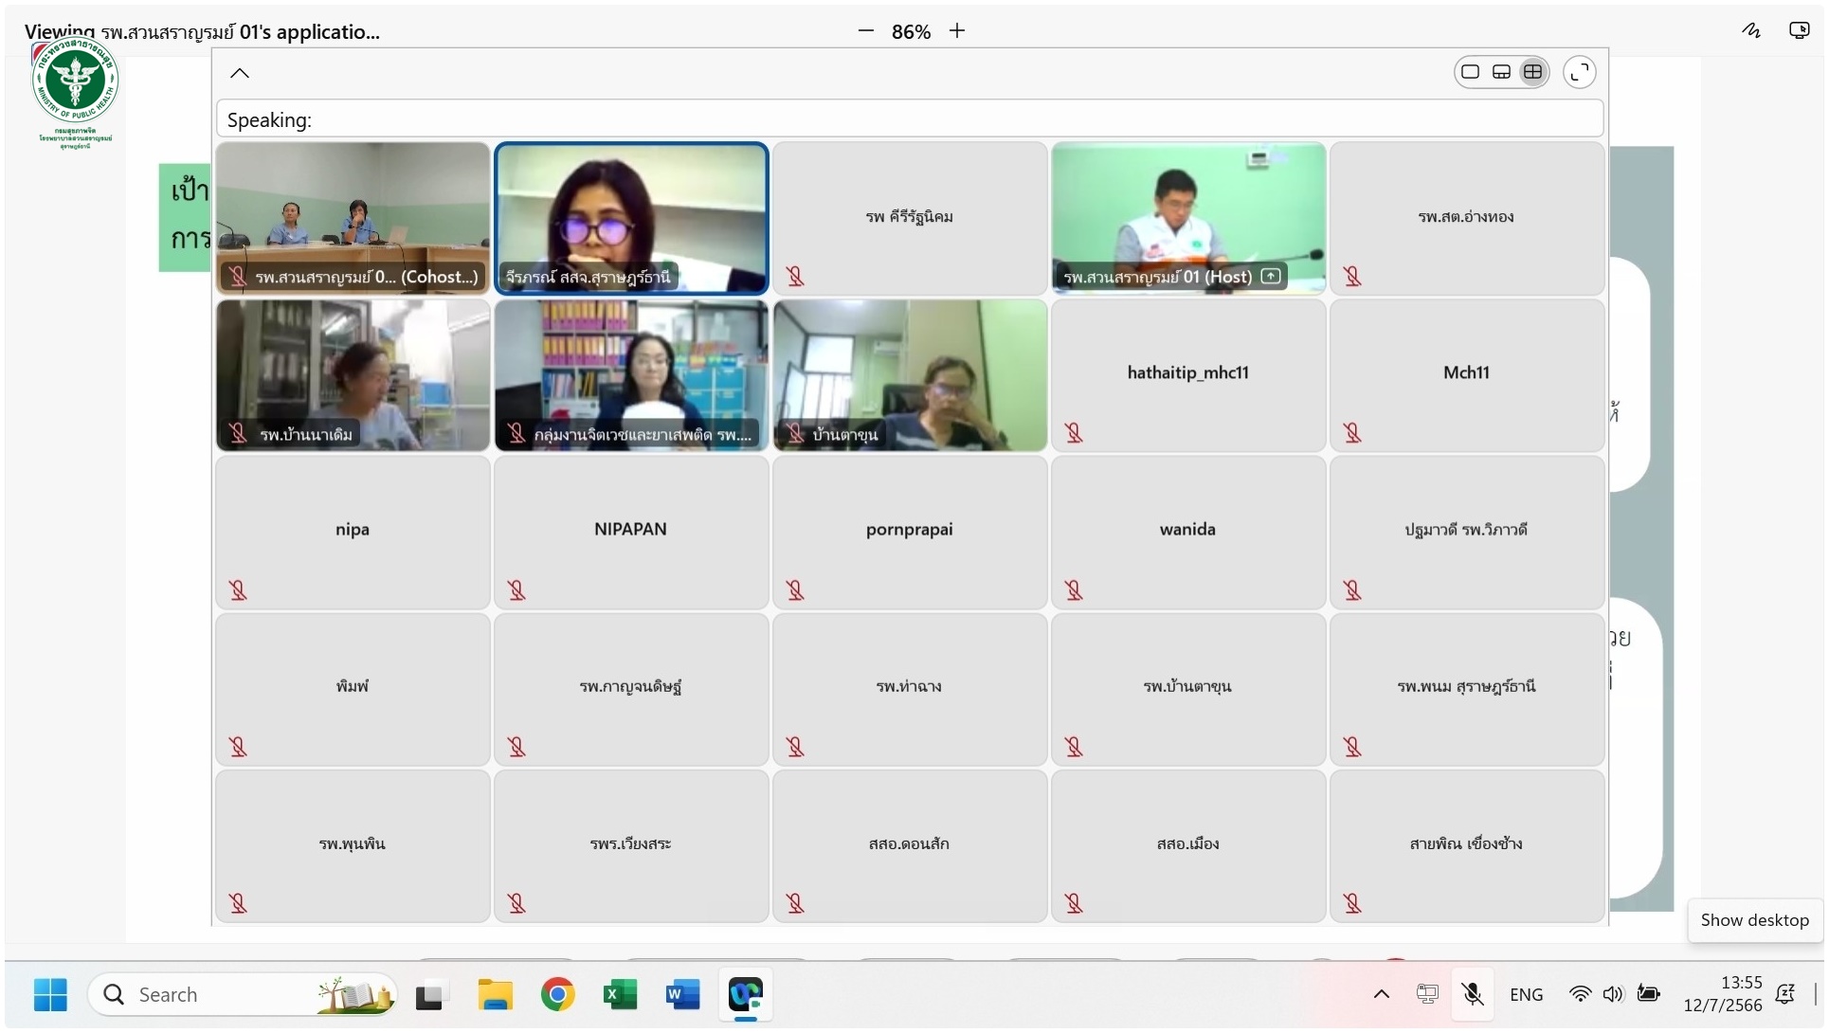
Task: Click muted mic icon on สายพิณ เขื่องช้าง tile
Action: tap(1352, 903)
